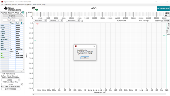Open the Data Capture Options menu
Screen dimensions: 170x96
click(25, 5)
